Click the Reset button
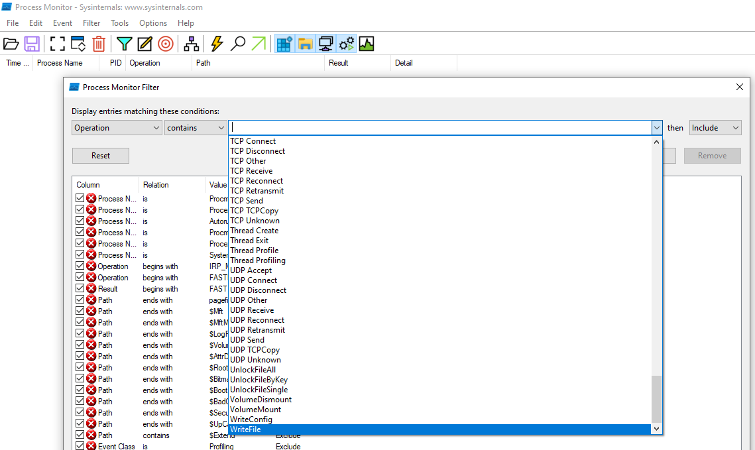Screen dimensions: 755x450 (x=101, y=156)
